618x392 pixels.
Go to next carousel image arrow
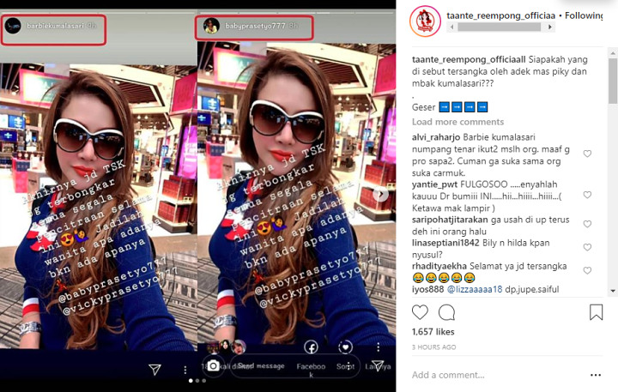click(381, 194)
